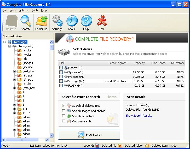The height and width of the screenshot is (149, 190).
Task: Click the tree scroll up arrow
Action: point(51,42)
